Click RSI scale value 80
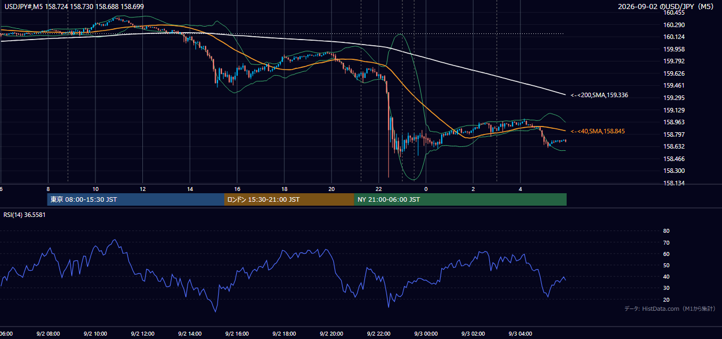Image resolution: width=722 pixels, height=339 pixels. click(x=666, y=231)
